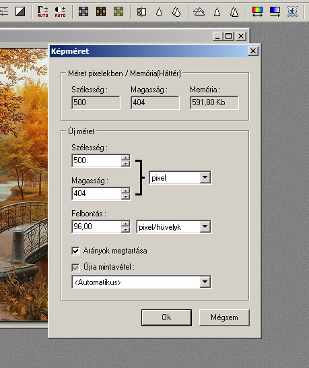Click the blue gradient toolbar icon
309x368 pixels.
tap(275, 11)
